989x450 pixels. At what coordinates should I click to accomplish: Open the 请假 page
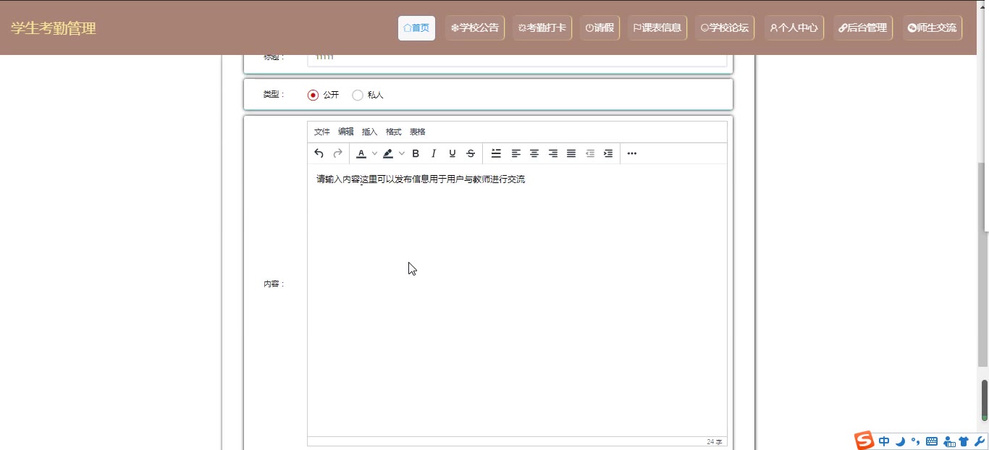(599, 28)
